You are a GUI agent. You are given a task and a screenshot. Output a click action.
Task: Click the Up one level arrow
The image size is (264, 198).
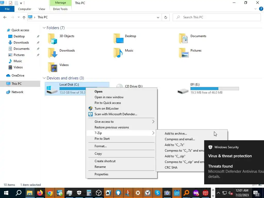pos(24,17)
